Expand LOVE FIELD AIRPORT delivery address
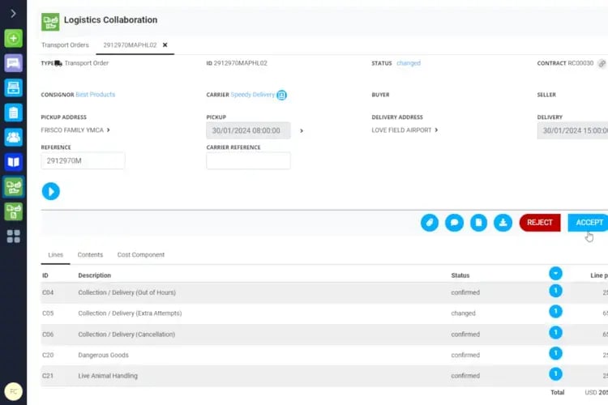 tap(436, 130)
